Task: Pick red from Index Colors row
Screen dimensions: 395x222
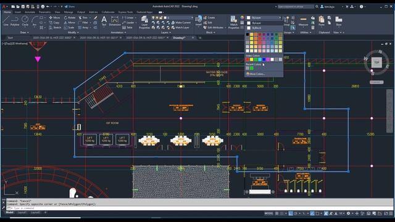Action: (247, 60)
